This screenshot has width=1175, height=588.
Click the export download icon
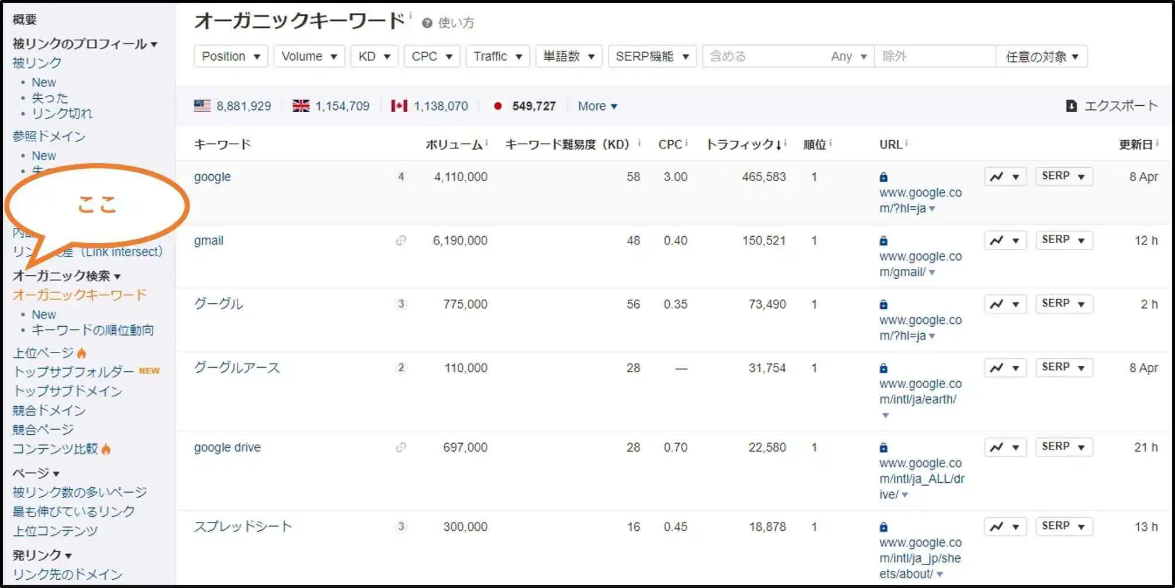coord(1071,106)
